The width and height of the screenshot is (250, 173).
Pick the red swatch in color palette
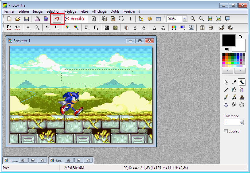coord(224,60)
